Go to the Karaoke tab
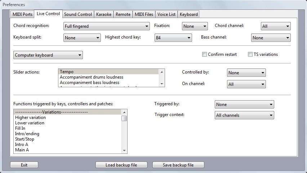 (104, 14)
